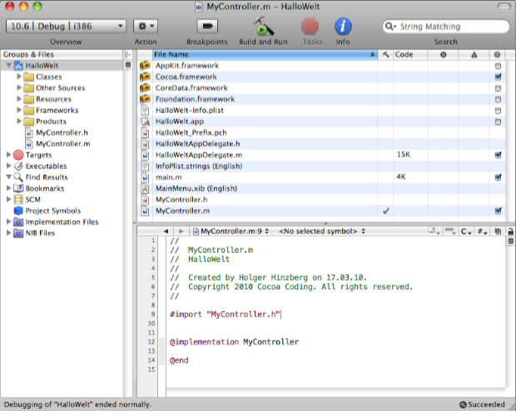
Task: Click the Build and Run hammer icon
Action: [263, 26]
